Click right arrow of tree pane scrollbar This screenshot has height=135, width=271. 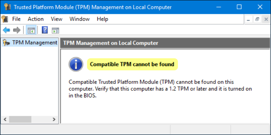[x=54, y=119]
